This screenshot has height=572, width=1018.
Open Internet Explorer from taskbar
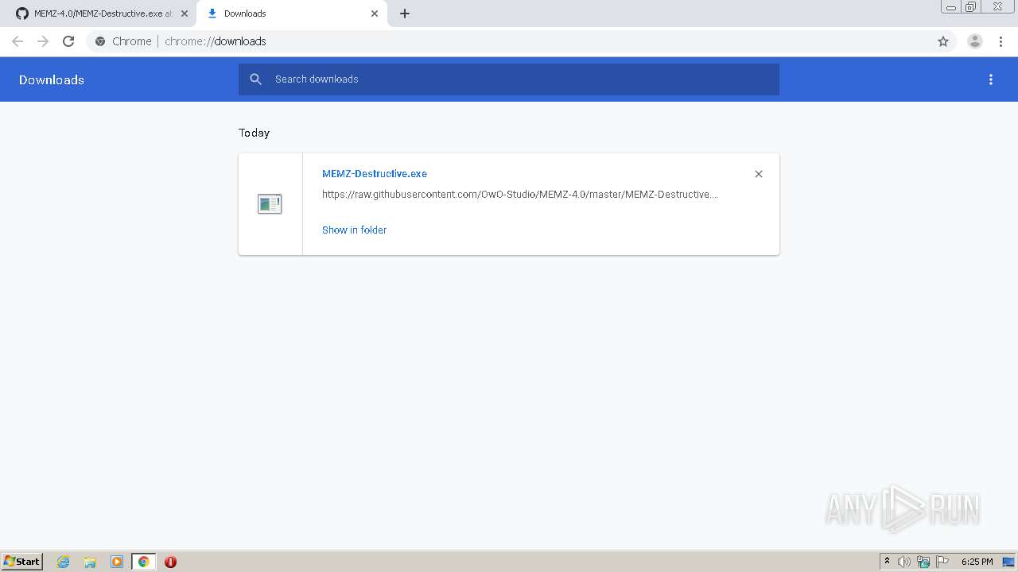[x=63, y=562]
